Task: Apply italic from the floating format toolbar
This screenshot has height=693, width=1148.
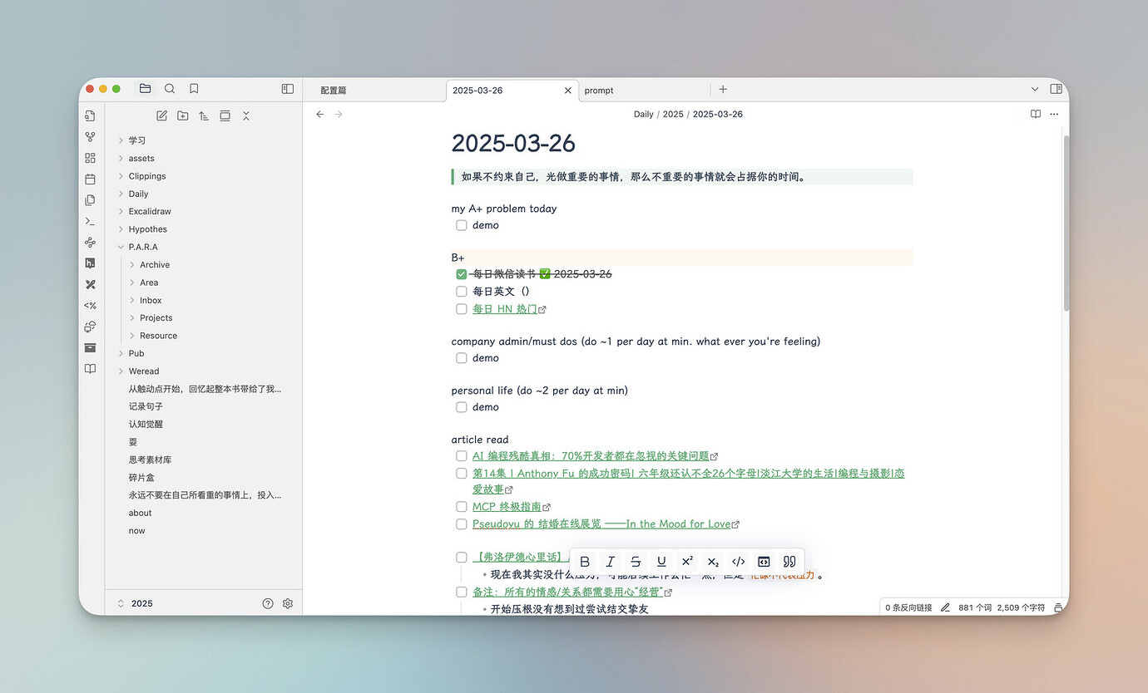Action: click(611, 562)
